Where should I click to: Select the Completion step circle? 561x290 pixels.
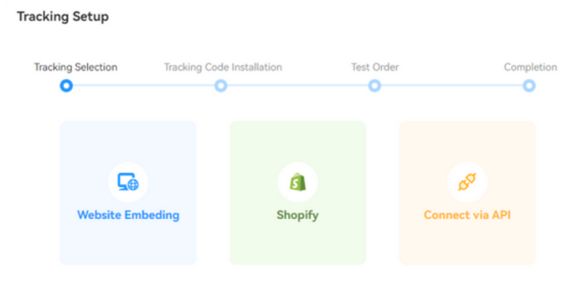529,86
